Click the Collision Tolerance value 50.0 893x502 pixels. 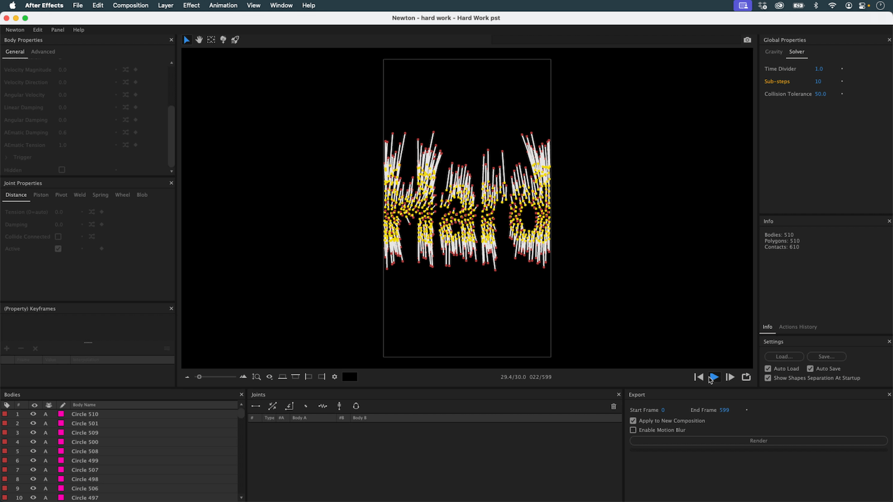click(820, 94)
